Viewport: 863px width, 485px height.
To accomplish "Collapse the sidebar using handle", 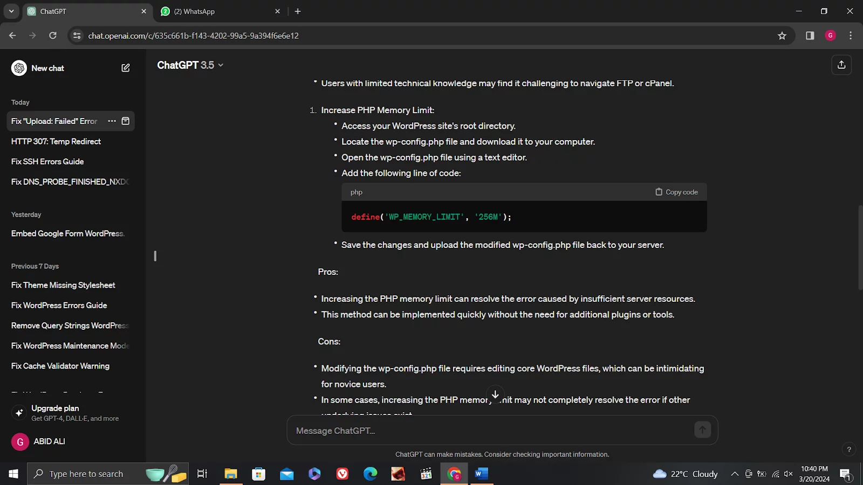I will click(155, 256).
